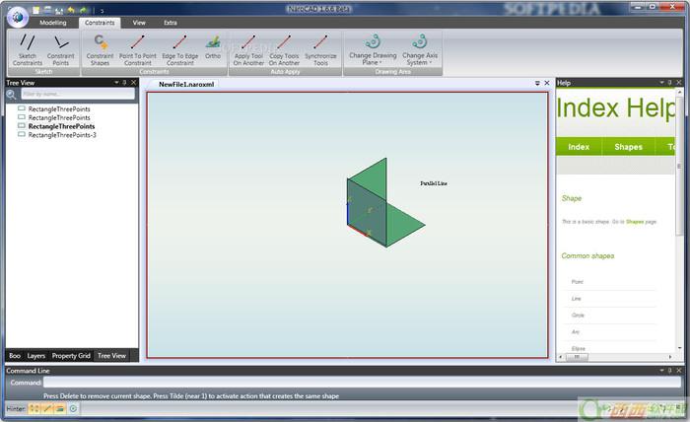690x422 pixels.
Task: Activate Edge To Edge Constraint
Action: coord(180,49)
